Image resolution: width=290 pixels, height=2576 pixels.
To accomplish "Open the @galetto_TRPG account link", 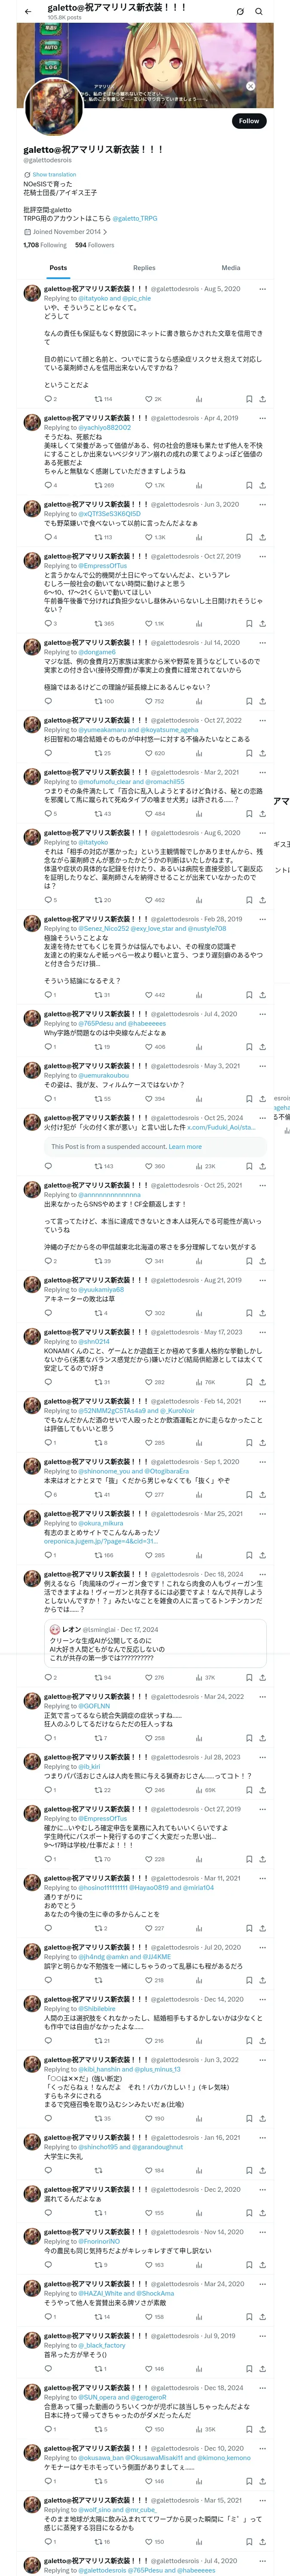I will [x=135, y=218].
